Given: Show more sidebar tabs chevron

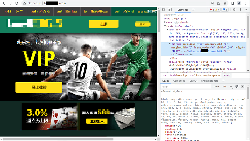Looking at the screenshot, I should (x=223, y=81).
